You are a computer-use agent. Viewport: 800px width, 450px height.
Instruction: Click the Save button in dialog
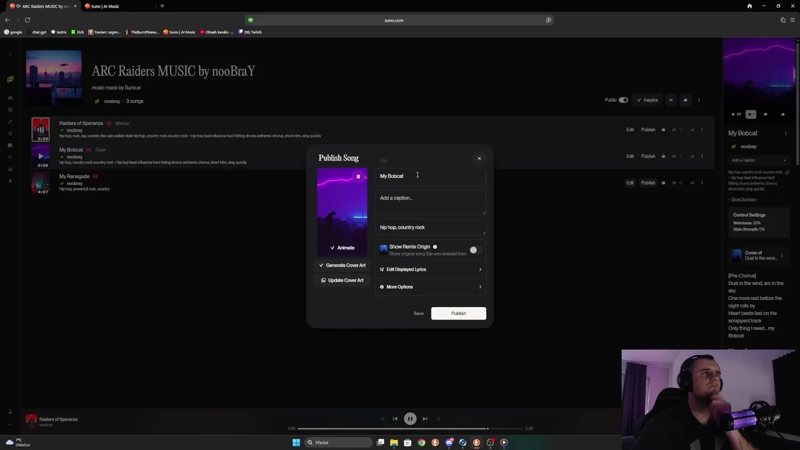[418, 314]
